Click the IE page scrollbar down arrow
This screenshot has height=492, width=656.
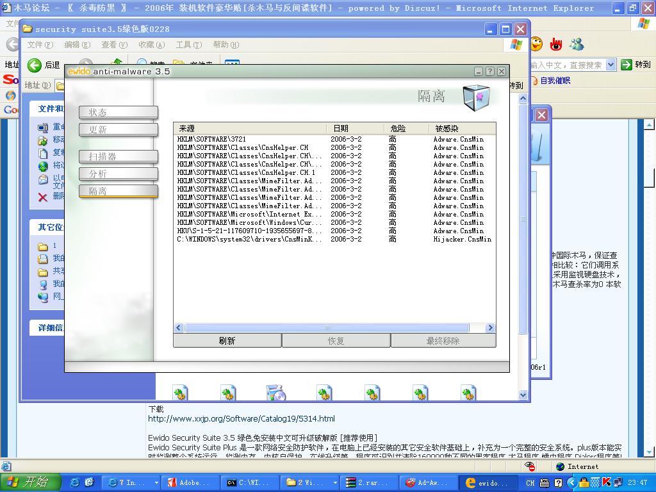pos(649,452)
